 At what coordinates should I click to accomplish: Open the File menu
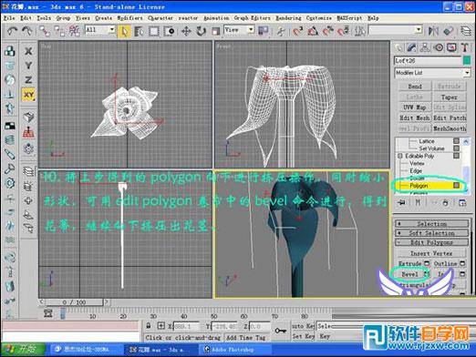9,18
